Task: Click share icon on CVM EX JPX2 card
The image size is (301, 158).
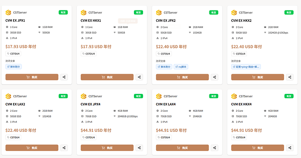Action: [x=215, y=77]
